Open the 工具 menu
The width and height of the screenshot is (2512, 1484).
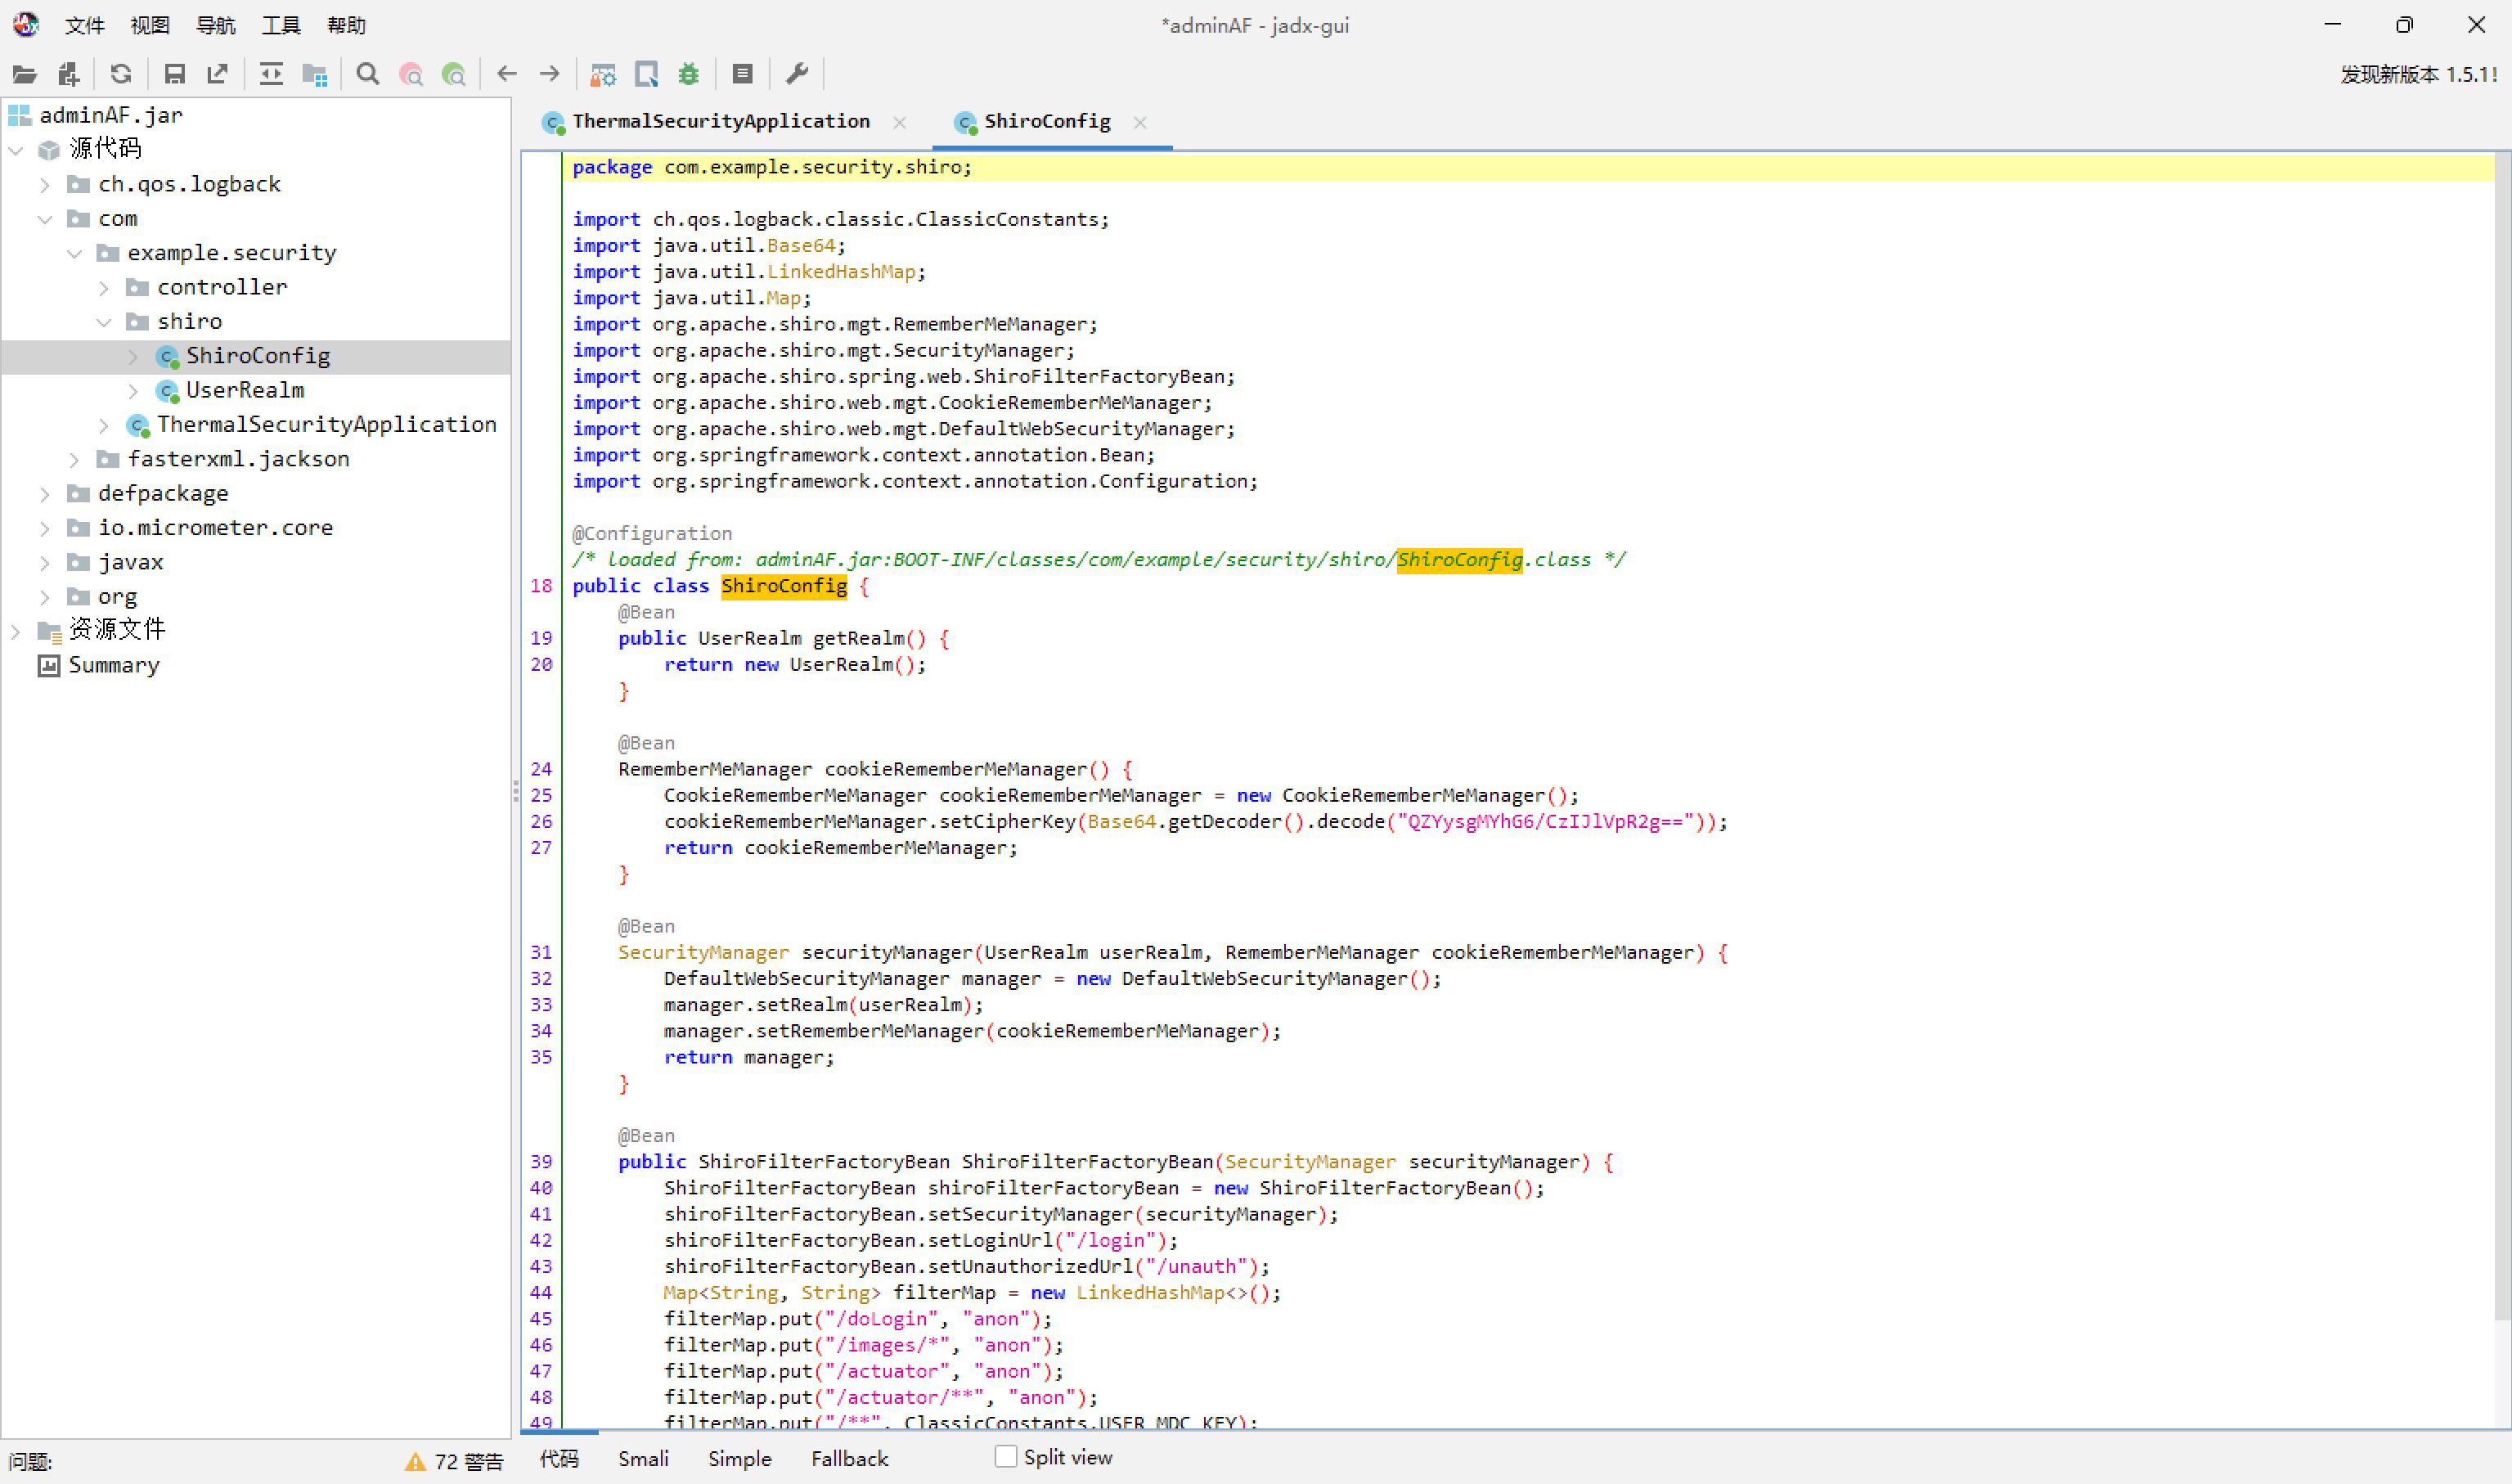tap(281, 25)
